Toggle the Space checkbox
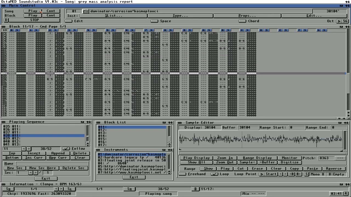This screenshot has height=197, width=351. (x=154, y=21)
